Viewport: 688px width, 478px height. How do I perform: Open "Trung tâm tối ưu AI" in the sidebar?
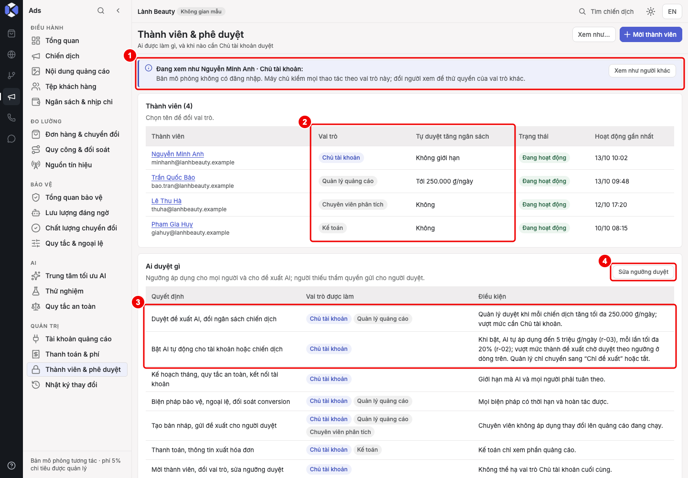tap(77, 276)
